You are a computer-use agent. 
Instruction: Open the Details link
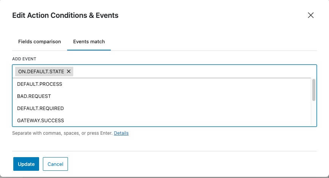(x=121, y=133)
